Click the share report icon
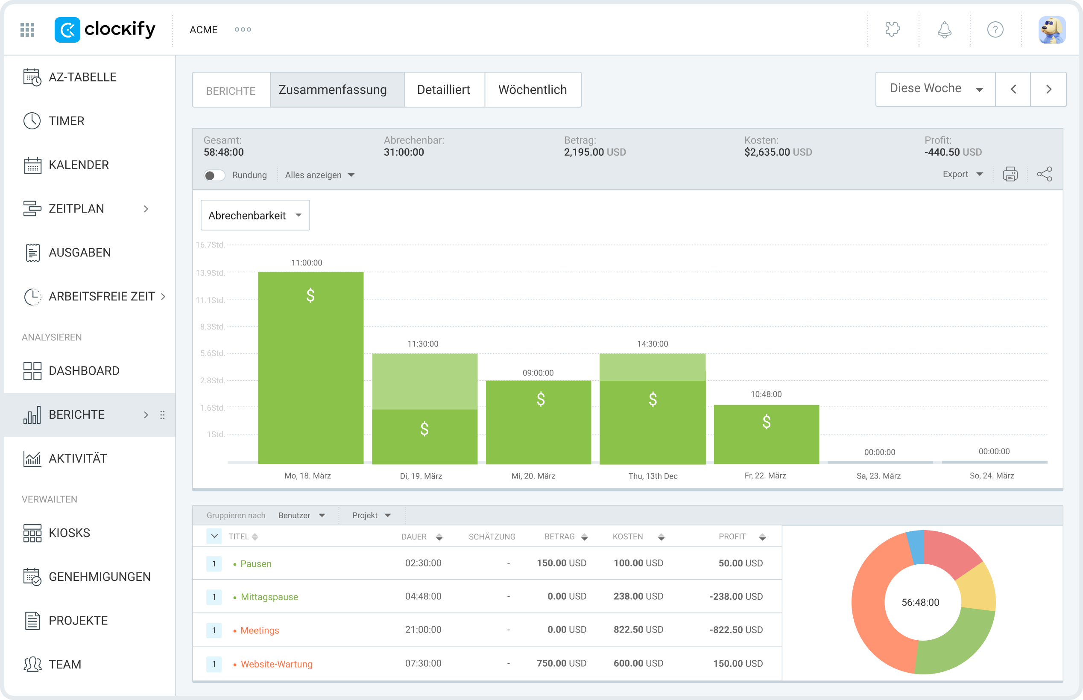Screen dimensions: 1083x700 click(x=1045, y=174)
